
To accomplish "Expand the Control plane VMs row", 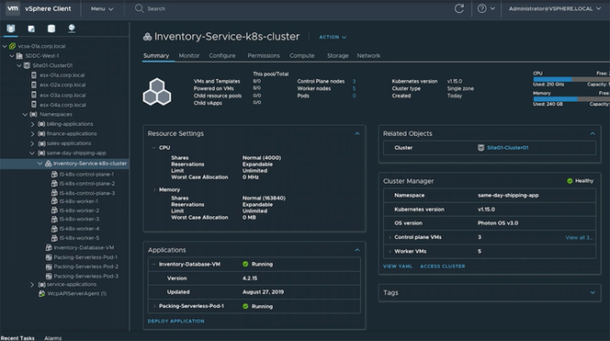I will 390,237.
